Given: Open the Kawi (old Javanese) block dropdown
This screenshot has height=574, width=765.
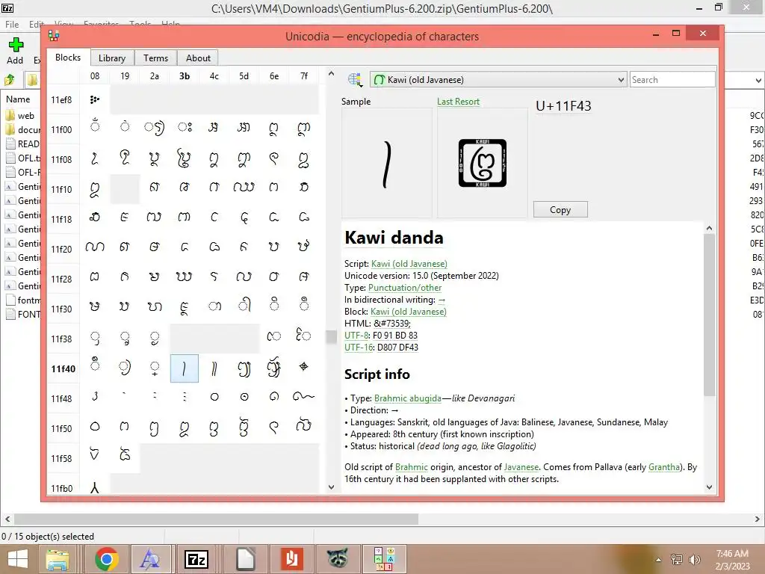Looking at the screenshot, I should tap(498, 79).
